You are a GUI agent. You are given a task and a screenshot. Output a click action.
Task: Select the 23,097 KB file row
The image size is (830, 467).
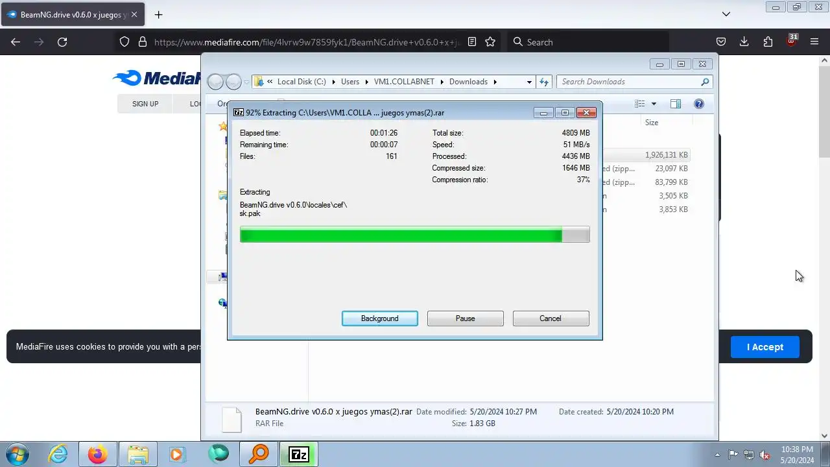646,169
